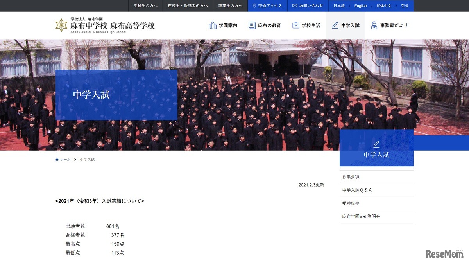Switch language to English
This screenshot has height=263, width=469.
coord(360,6)
